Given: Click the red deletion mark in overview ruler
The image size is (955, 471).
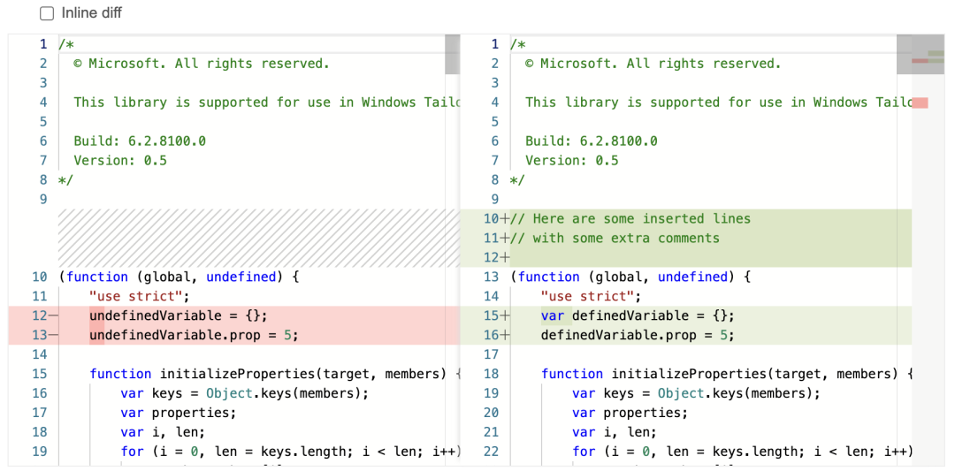Looking at the screenshot, I should tap(920, 103).
